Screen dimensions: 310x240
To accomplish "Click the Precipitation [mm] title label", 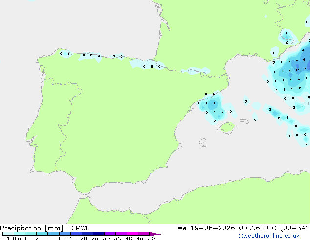I will click(32, 228).
